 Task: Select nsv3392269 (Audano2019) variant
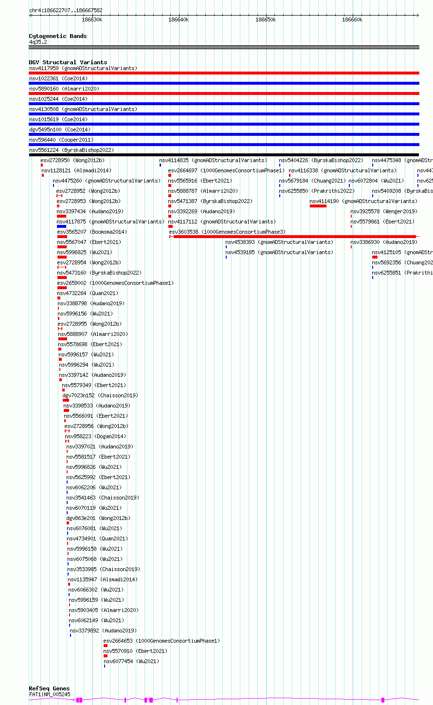(x=201, y=211)
